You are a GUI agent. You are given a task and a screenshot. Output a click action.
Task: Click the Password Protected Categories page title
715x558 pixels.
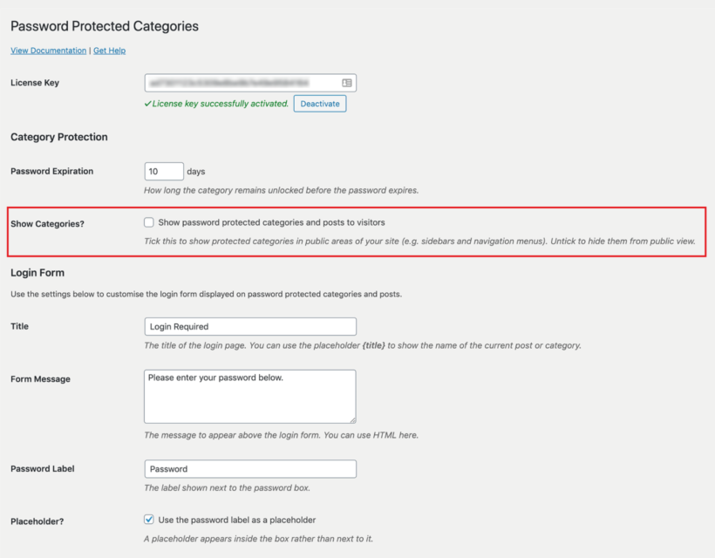point(104,26)
